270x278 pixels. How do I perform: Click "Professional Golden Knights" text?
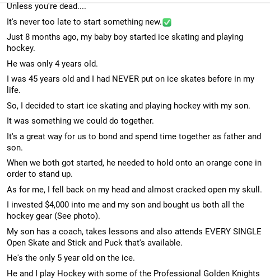point(207,274)
